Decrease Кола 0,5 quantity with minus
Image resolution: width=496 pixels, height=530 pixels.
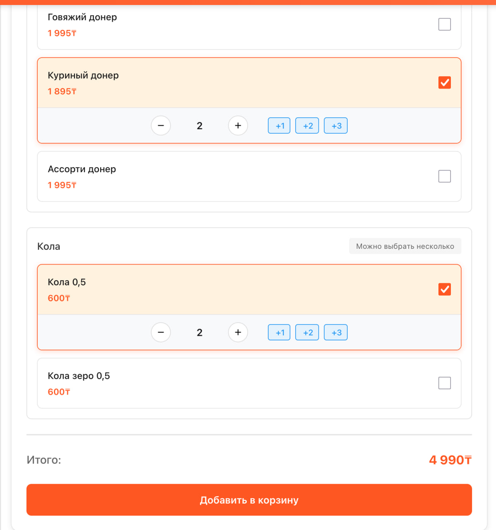point(161,332)
